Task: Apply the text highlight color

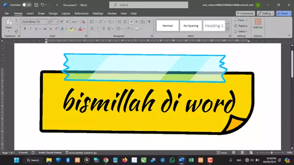Action: point(71,29)
